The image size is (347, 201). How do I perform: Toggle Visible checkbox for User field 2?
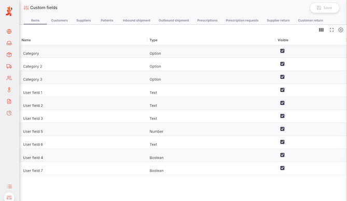click(x=282, y=103)
